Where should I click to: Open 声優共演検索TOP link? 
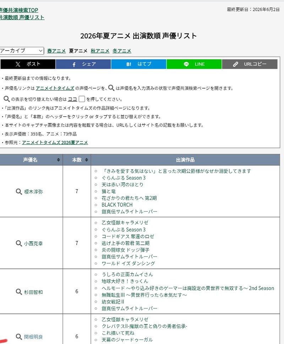pos(19,10)
